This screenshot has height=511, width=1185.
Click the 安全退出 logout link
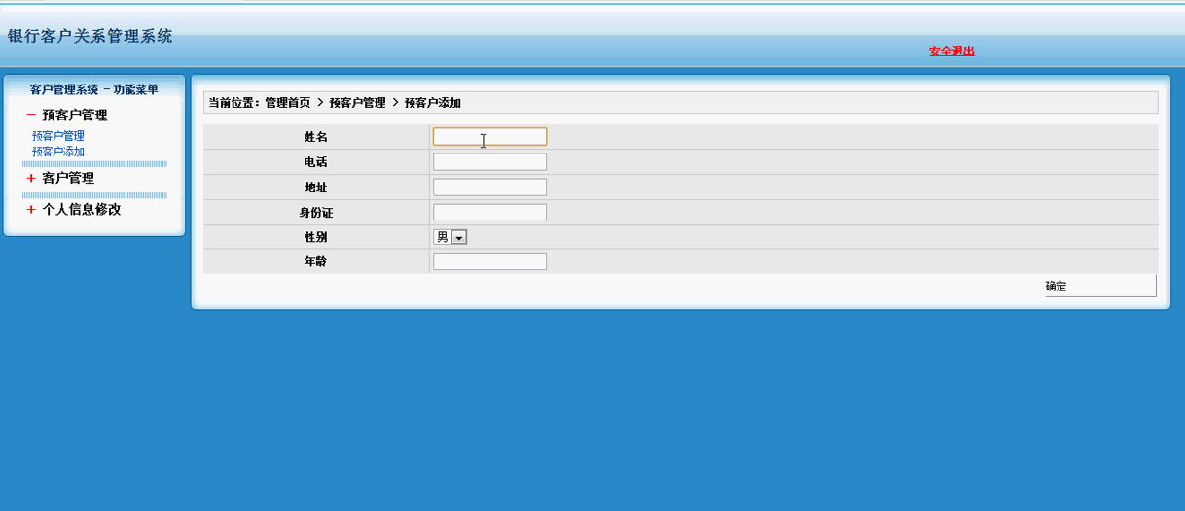[x=952, y=51]
